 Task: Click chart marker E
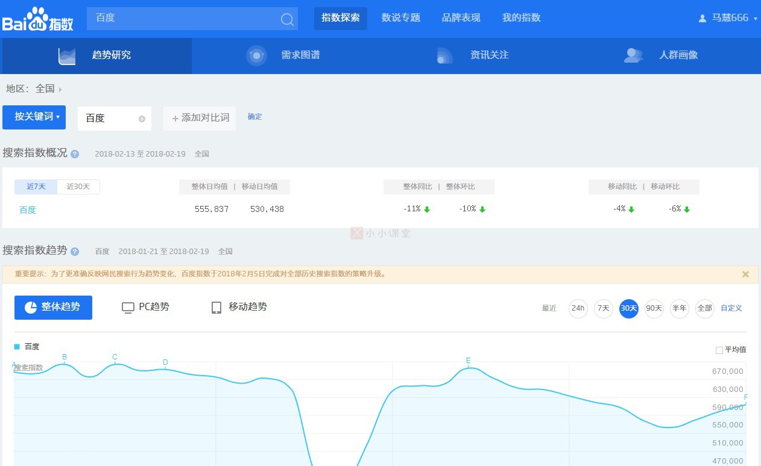(468, 361)
